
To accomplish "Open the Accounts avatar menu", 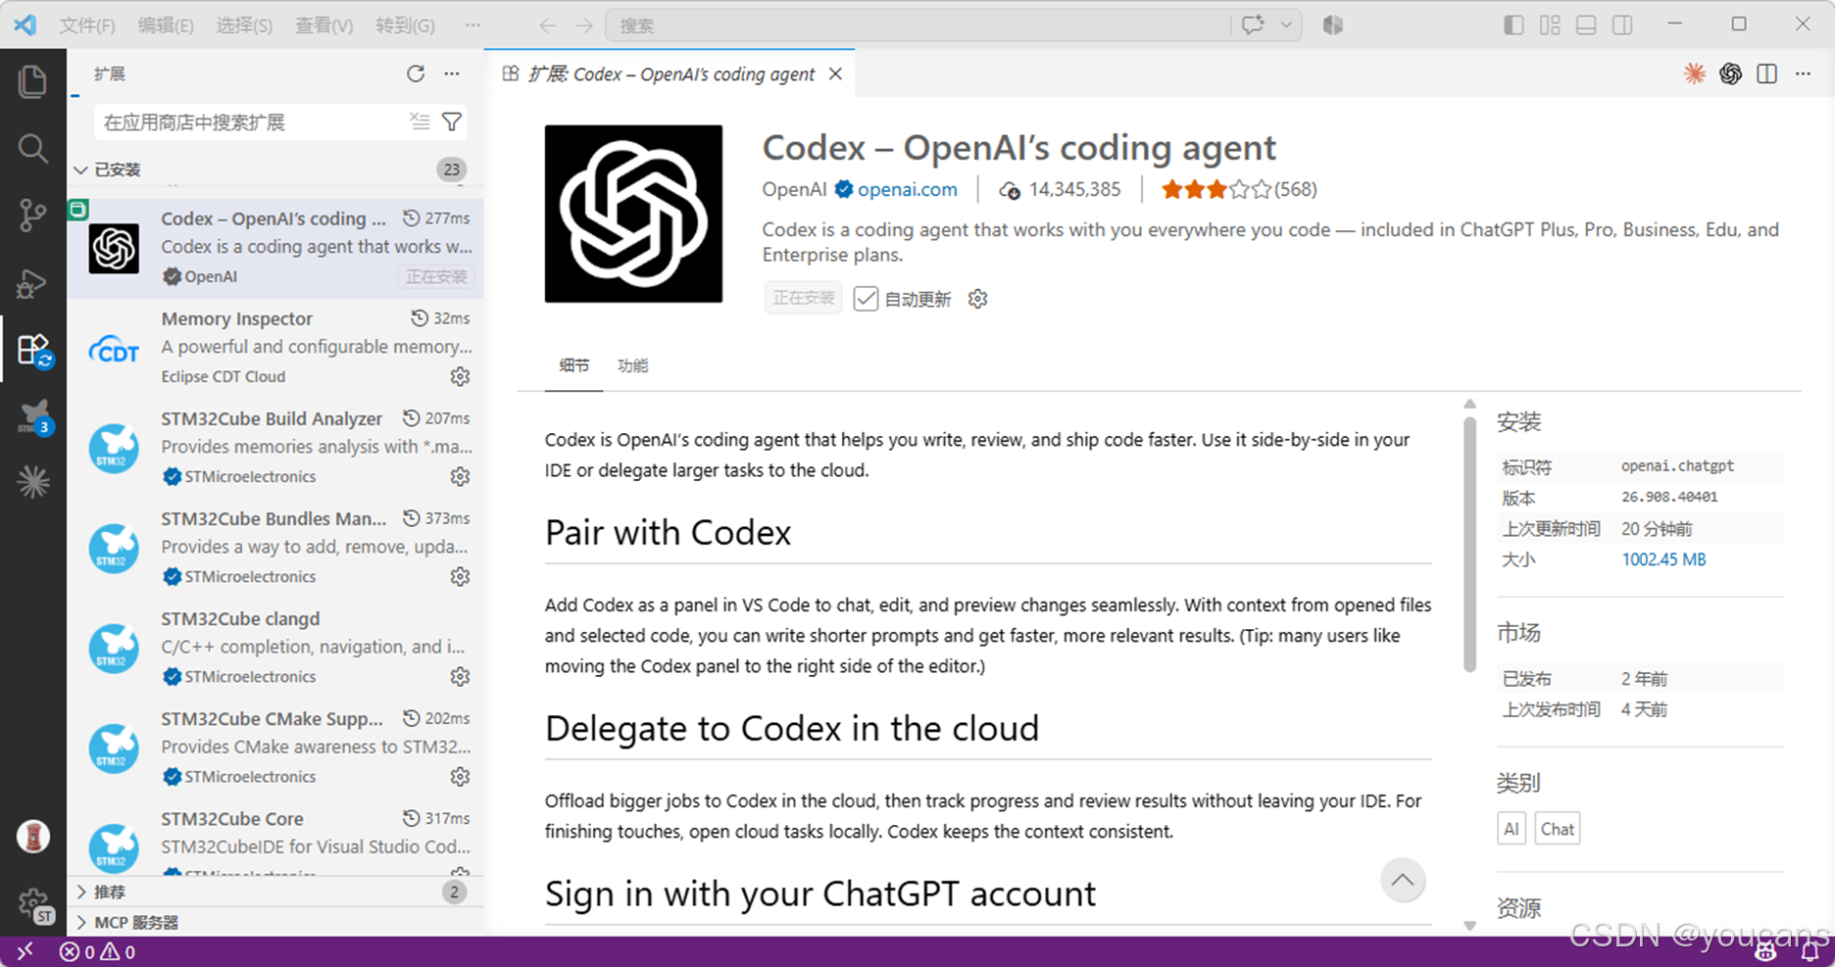I will point(32,836).
